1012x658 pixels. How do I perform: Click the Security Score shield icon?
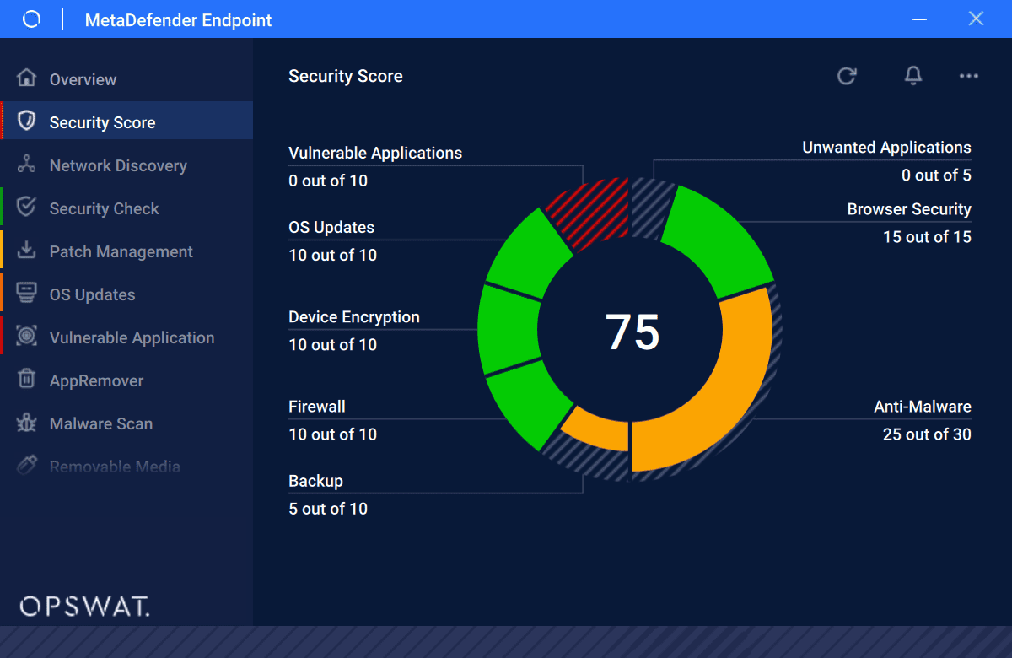pos(27,121)
